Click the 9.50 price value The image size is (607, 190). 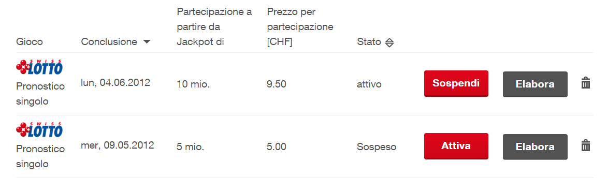pos(277,84)
